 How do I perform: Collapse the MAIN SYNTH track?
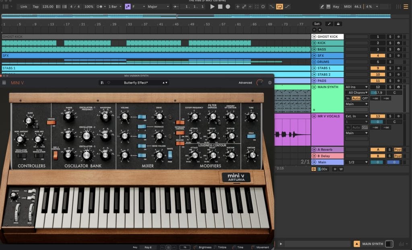point(314,87)
